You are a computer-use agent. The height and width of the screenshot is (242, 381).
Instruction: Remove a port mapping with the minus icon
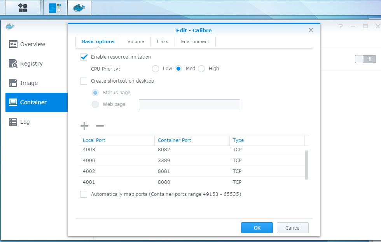click(100, 126)
